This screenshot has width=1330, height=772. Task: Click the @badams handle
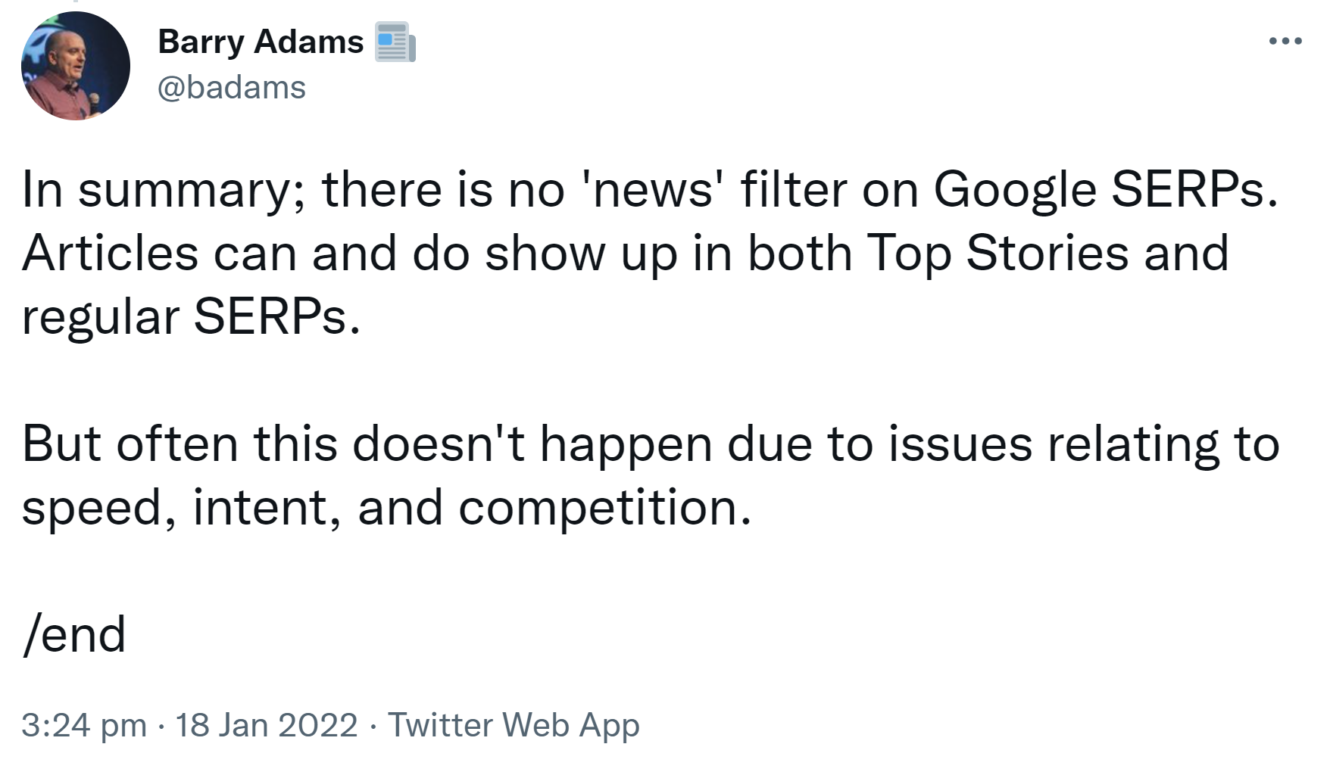(232, 88)
